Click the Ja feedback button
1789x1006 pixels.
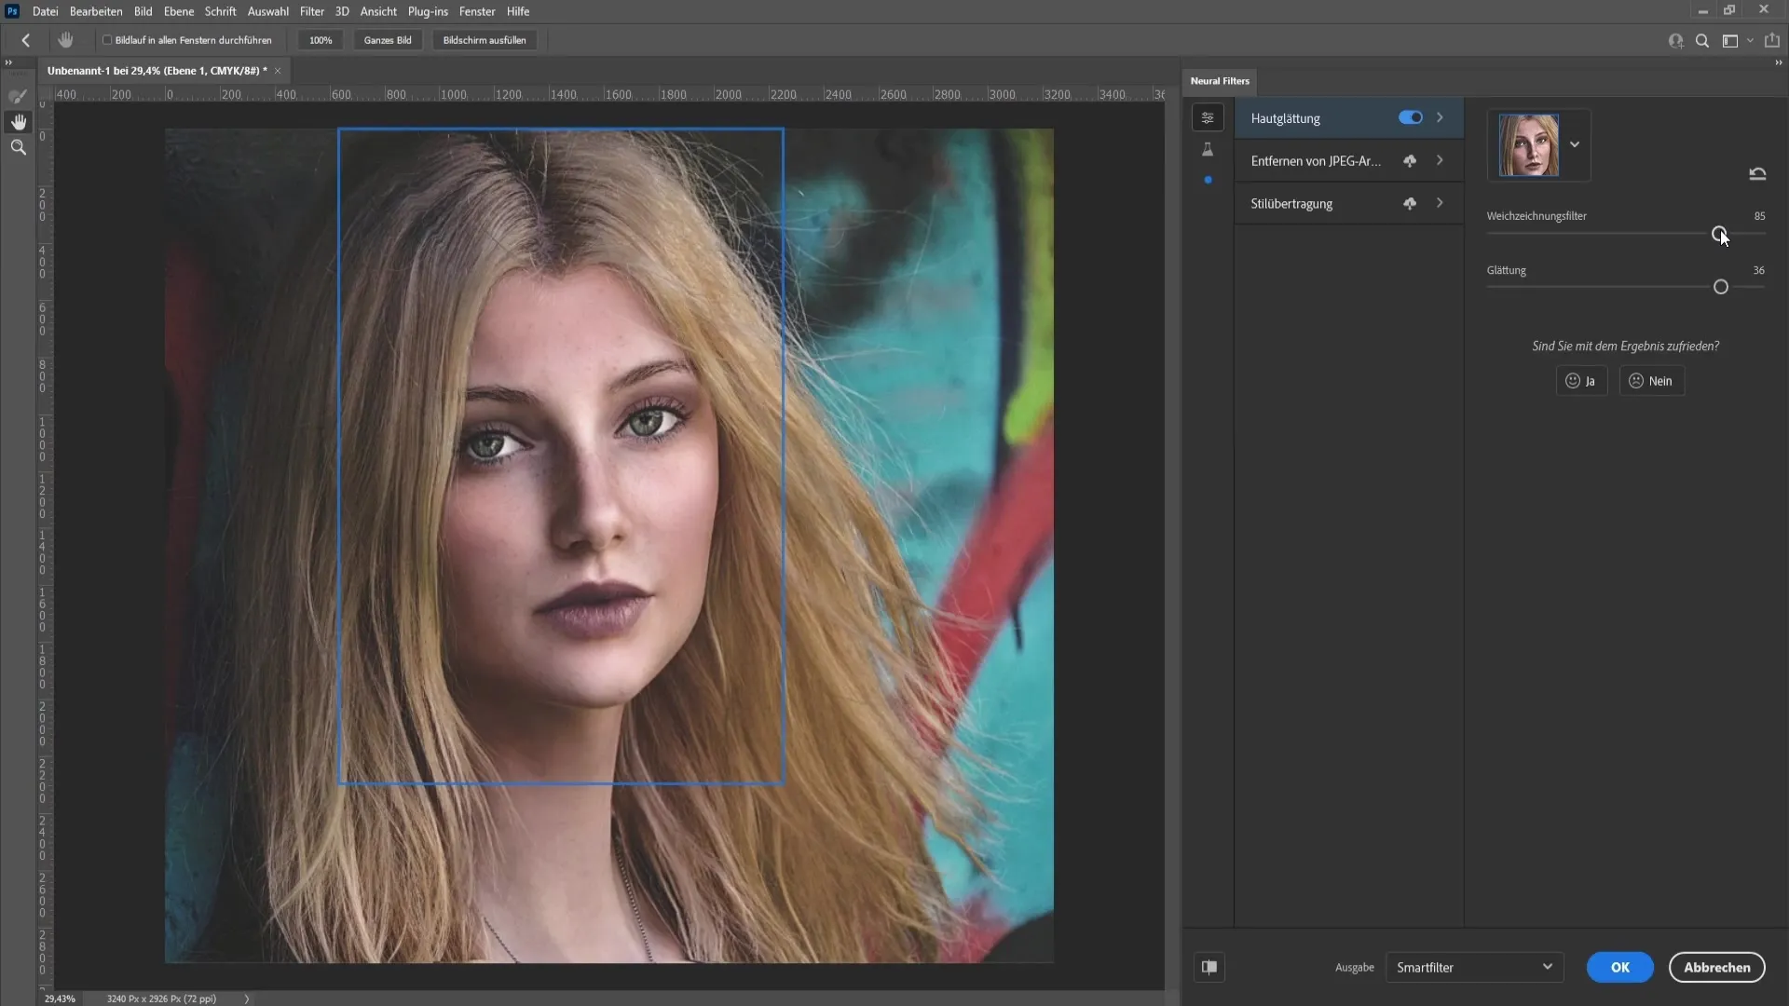tap(1581, 381)
